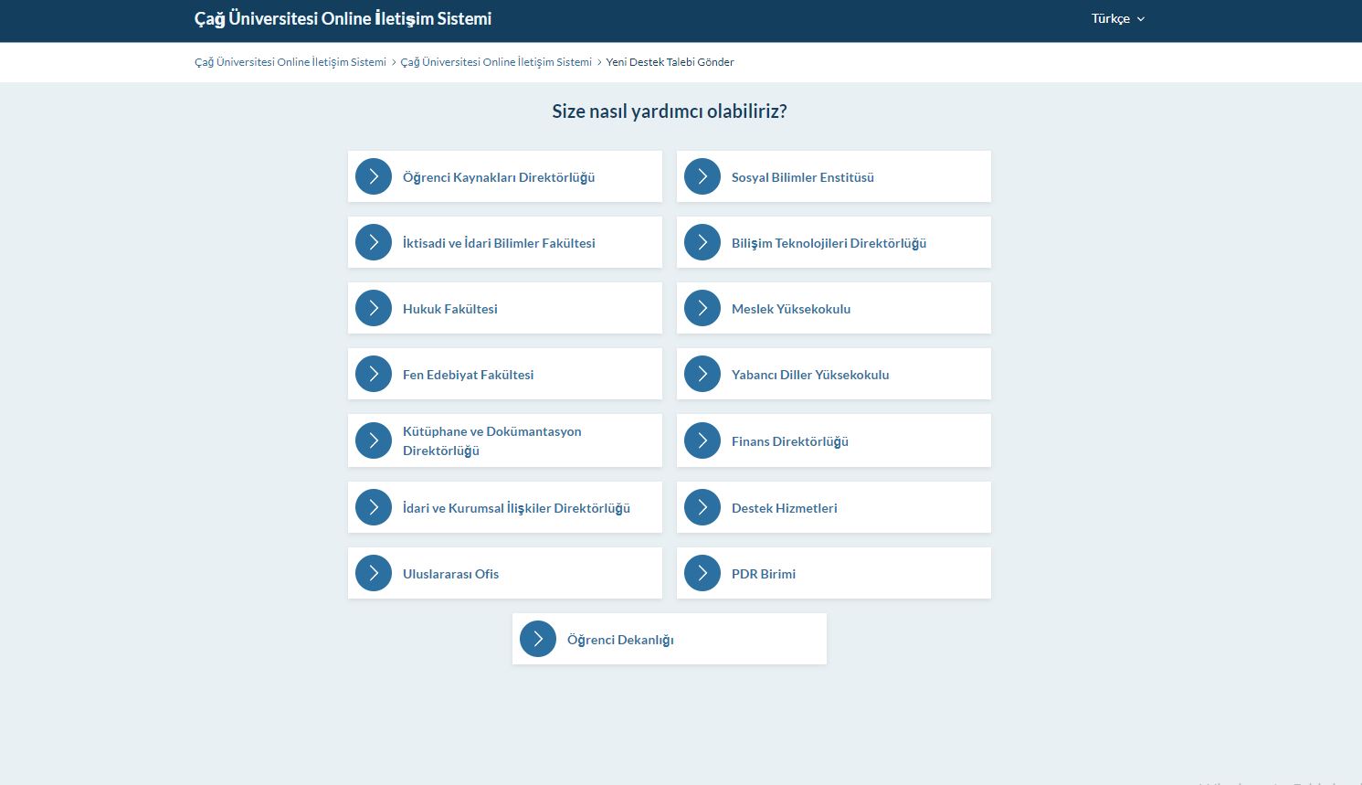The image size is (1362, 785).
Task: Click the arrow icon beside Bilişim Teknolojileri Direktörlüğü
Action: pos(702,242)
